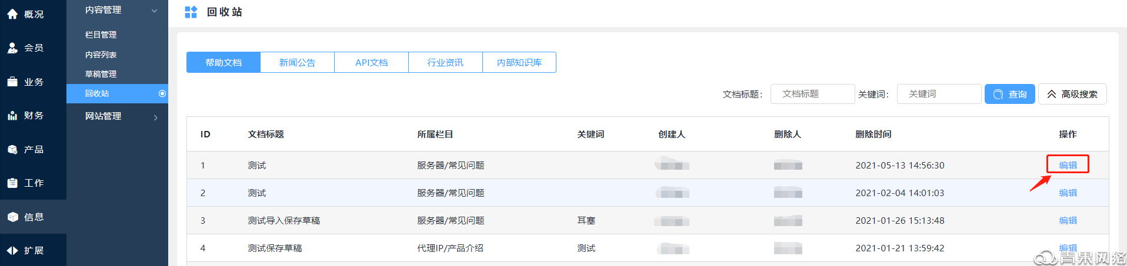Select the 内部知识库 tab
1127x266 pixels.
tap(519, 62)
